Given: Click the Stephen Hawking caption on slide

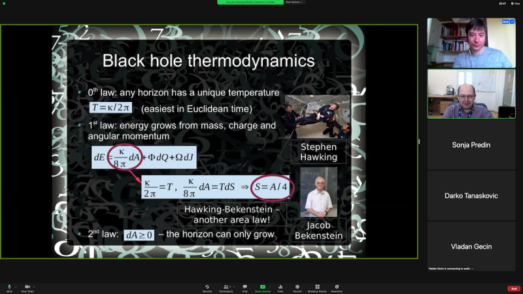Looking at the screenshot, I should click(318, 152).
